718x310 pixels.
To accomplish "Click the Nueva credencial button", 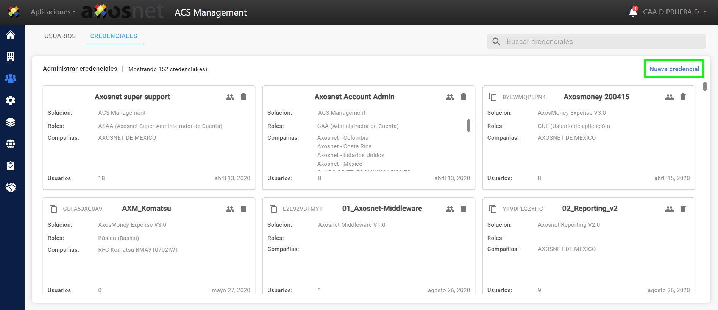I will click(674, 69).
